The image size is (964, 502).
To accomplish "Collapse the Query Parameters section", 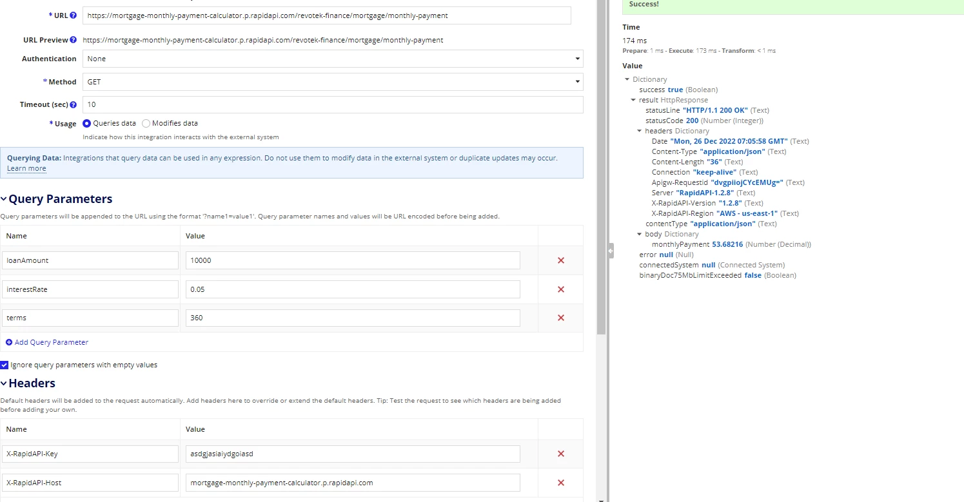I will point(3,199).
